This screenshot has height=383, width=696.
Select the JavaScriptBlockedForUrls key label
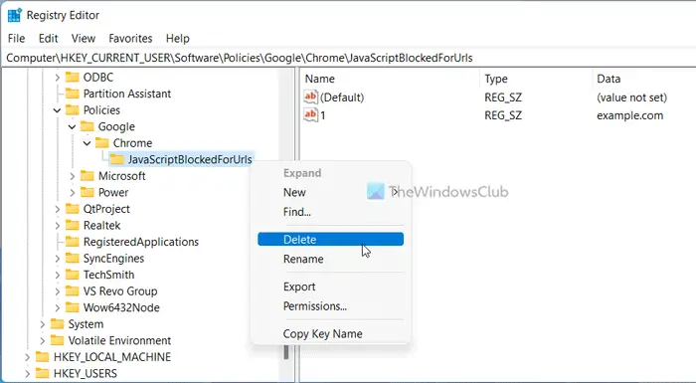pyautogui.click(x=190, y=159)
